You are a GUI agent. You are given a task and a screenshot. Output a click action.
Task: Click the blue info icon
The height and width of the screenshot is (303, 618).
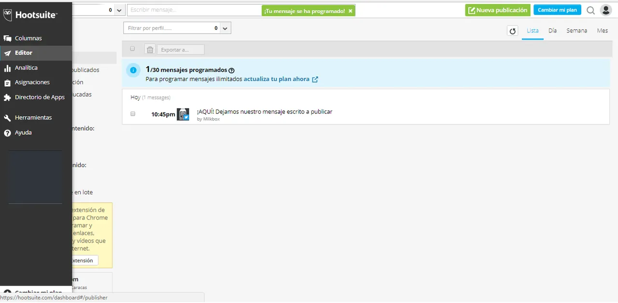point(133,70)
